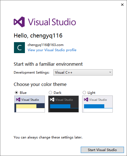Click the yellow bar in Blue theme preview
This screenshot has height=156, width=127.
point(26,106)
